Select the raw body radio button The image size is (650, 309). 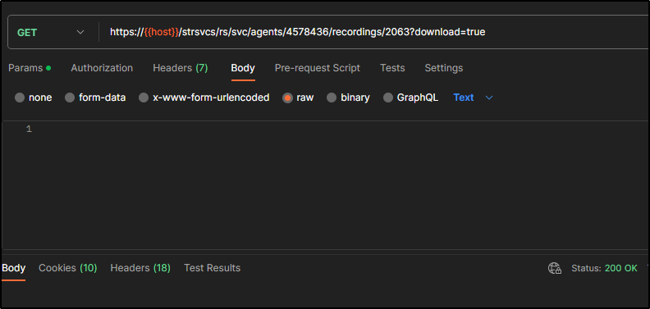(x=287, y=98)
